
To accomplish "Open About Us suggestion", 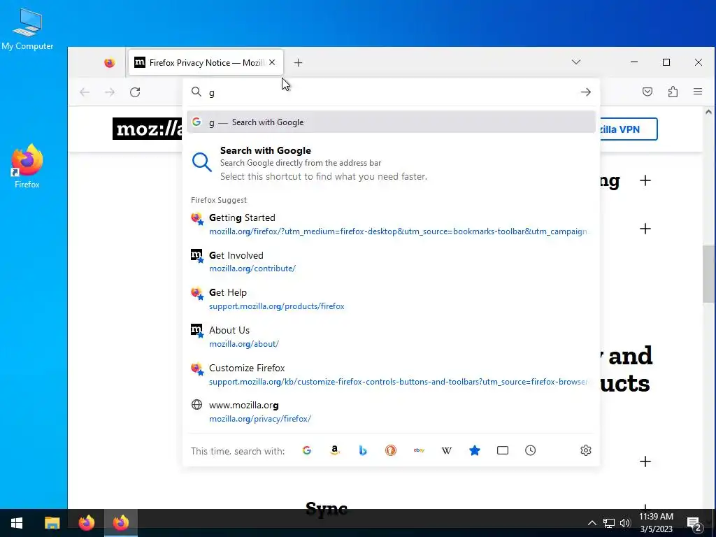I will click(x=391, y=336).
